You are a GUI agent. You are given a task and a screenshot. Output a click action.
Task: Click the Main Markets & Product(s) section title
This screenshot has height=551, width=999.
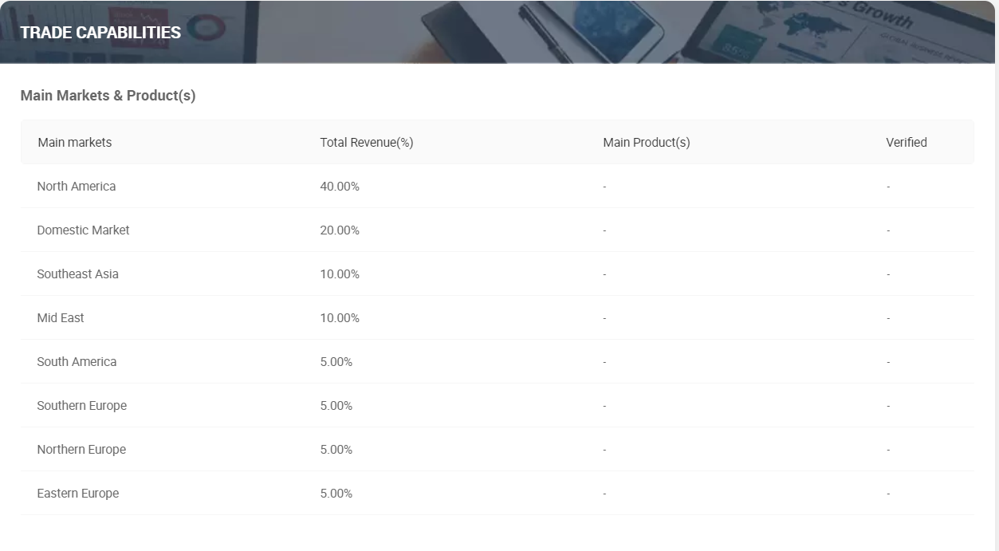tap(108, 96)
